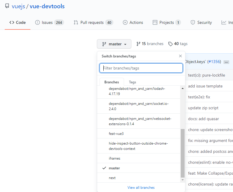The image size is (233, 192).
Task: Select the Branches tab in popup
Action: 112,82
